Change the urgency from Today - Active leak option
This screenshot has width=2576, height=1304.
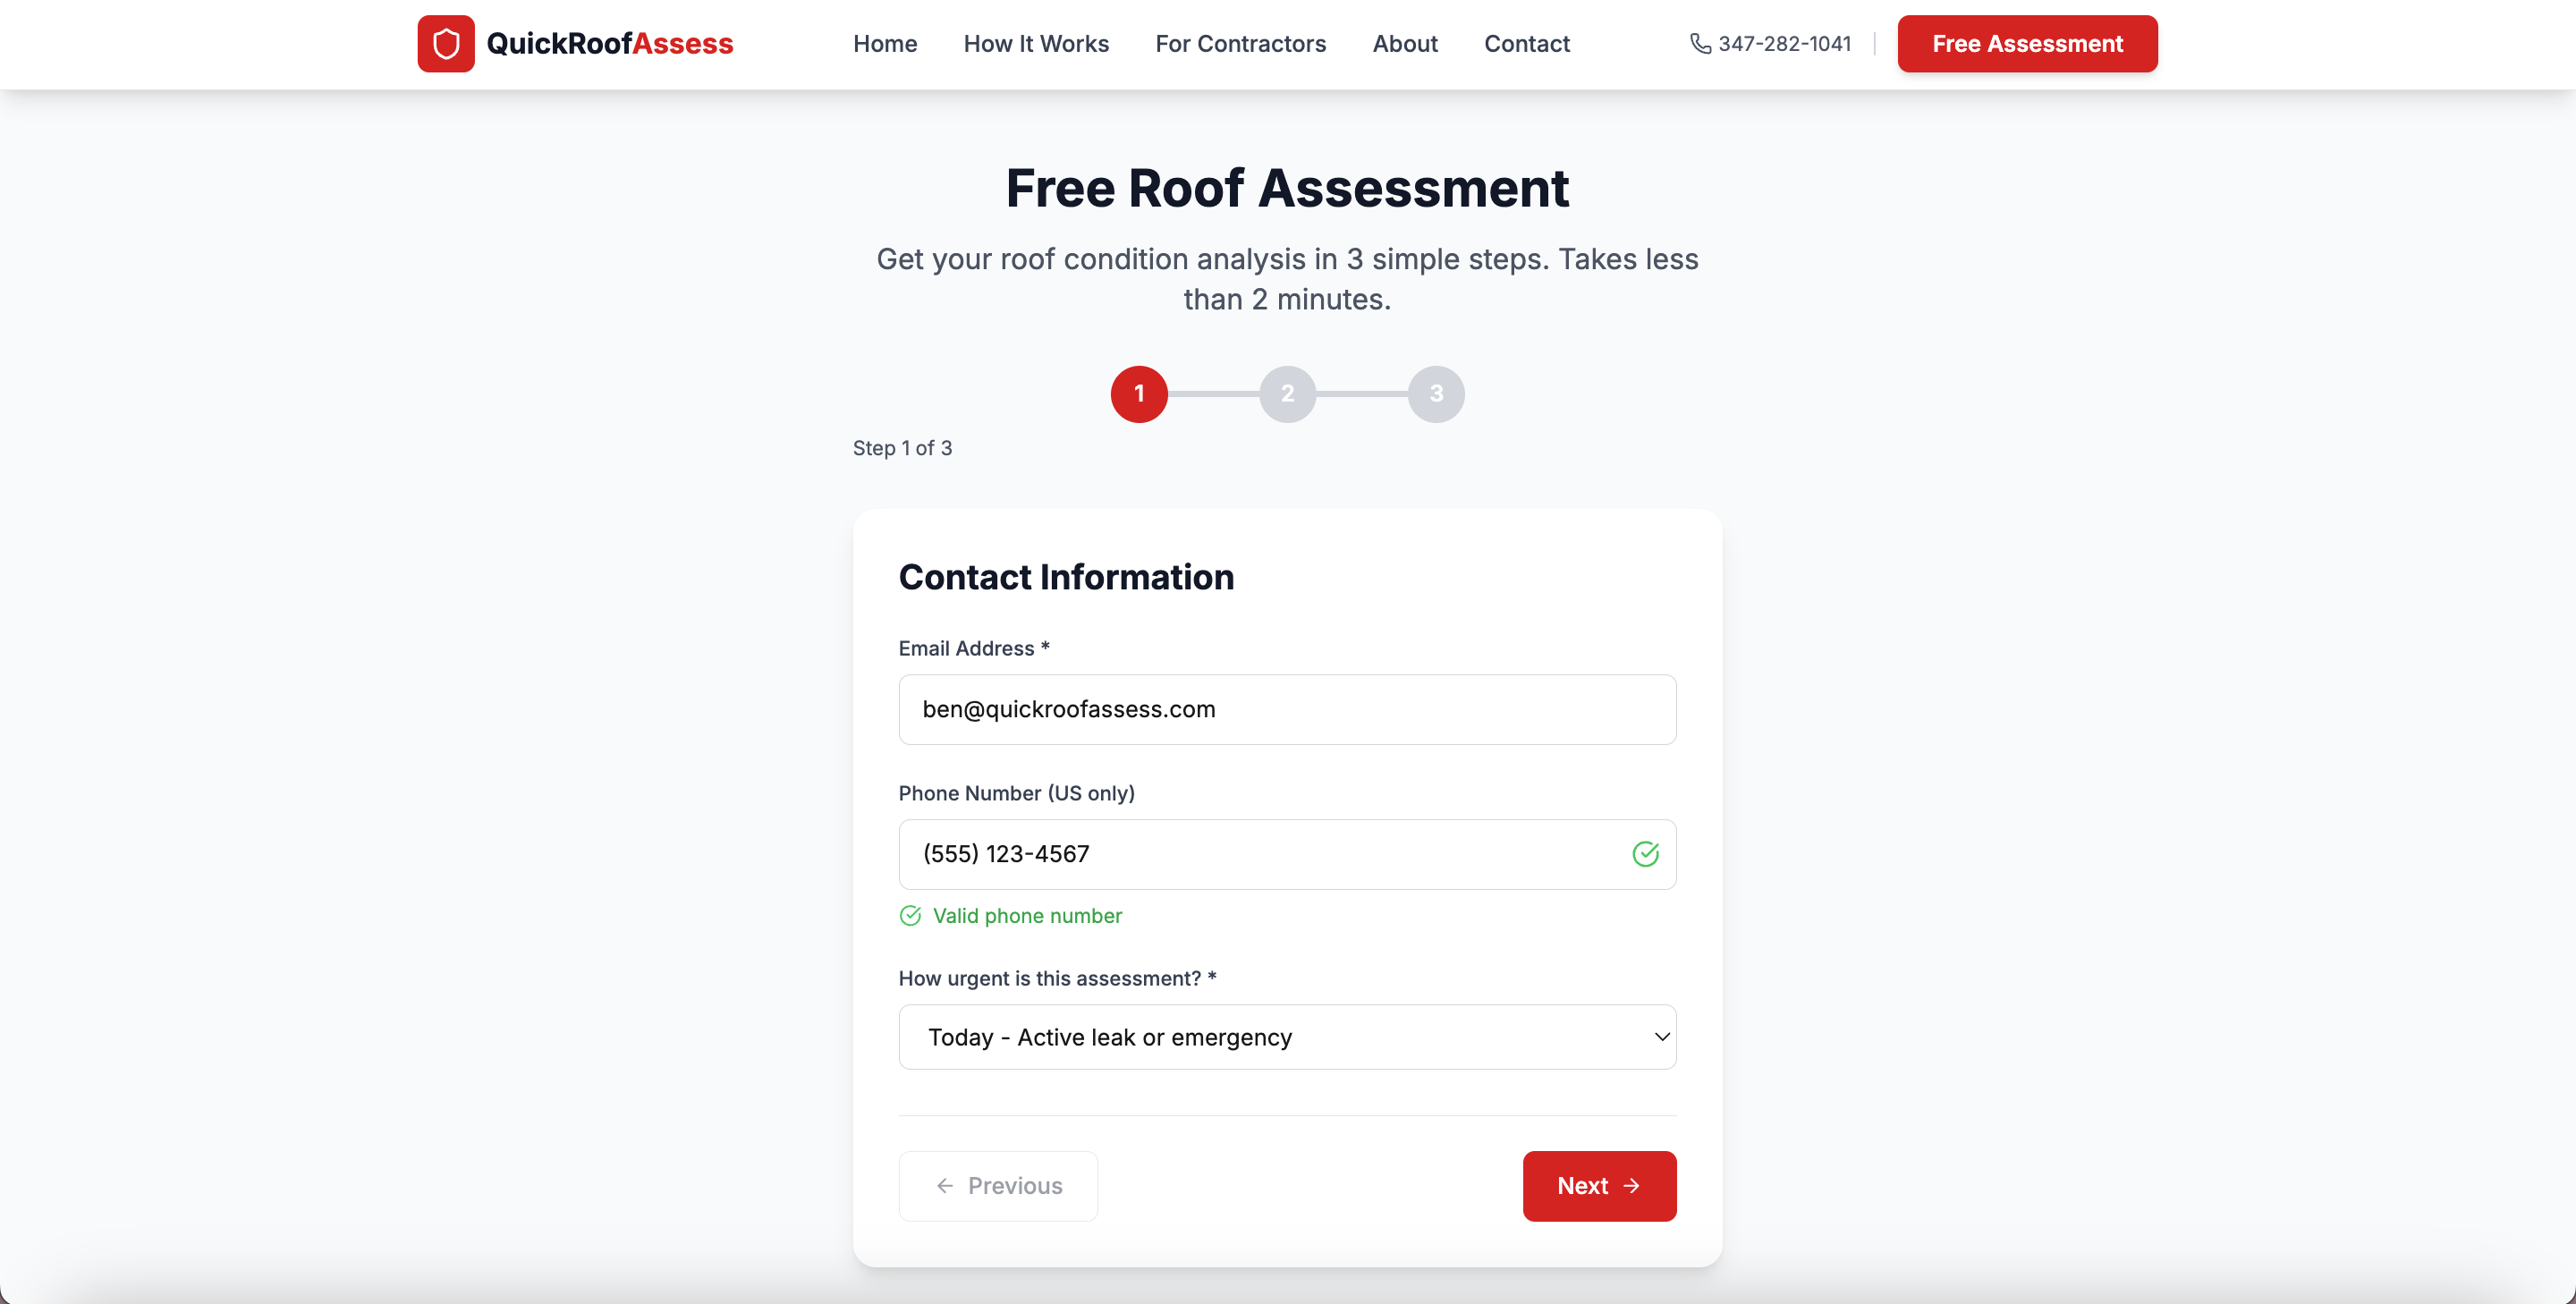[1287, 1037]
